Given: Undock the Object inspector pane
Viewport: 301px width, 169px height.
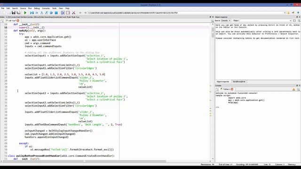Looking at the screenshot, I should coord(297,17).
